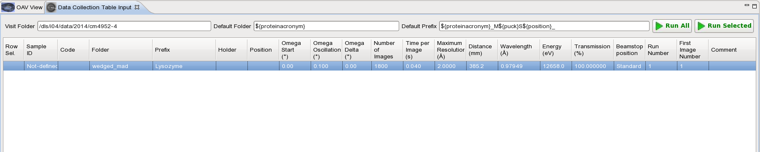Click the Omega Delta column header

(357, 50)
